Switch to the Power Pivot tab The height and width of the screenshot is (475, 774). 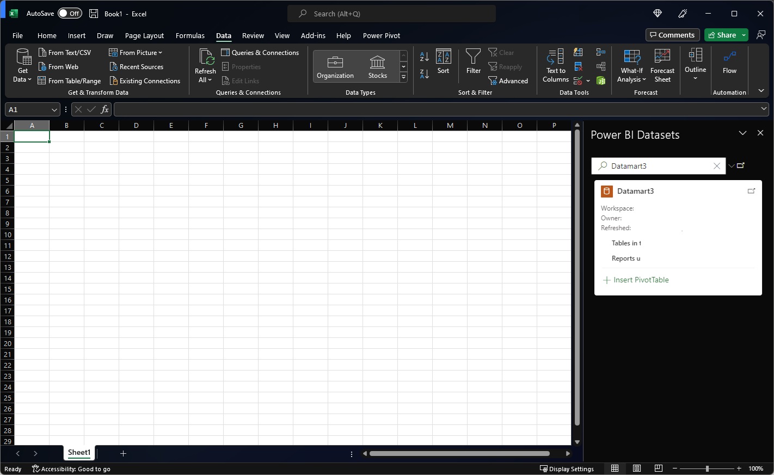[x=381, y=35]
